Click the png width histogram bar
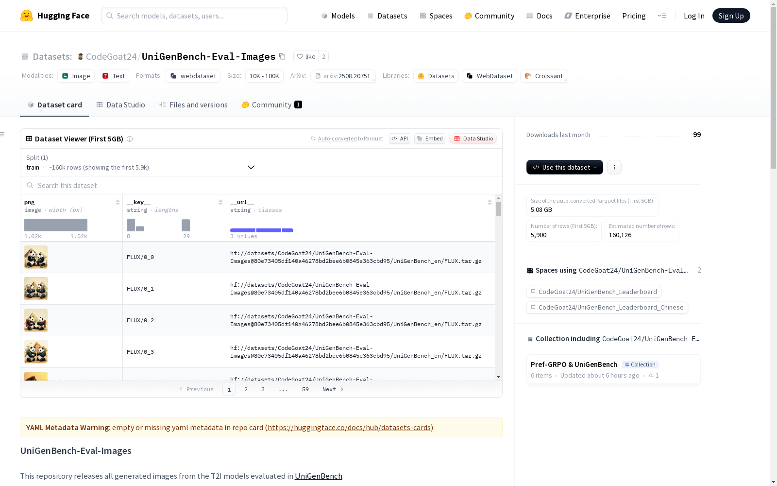Viewport: 777px width, 486px height. pos(56,225)
